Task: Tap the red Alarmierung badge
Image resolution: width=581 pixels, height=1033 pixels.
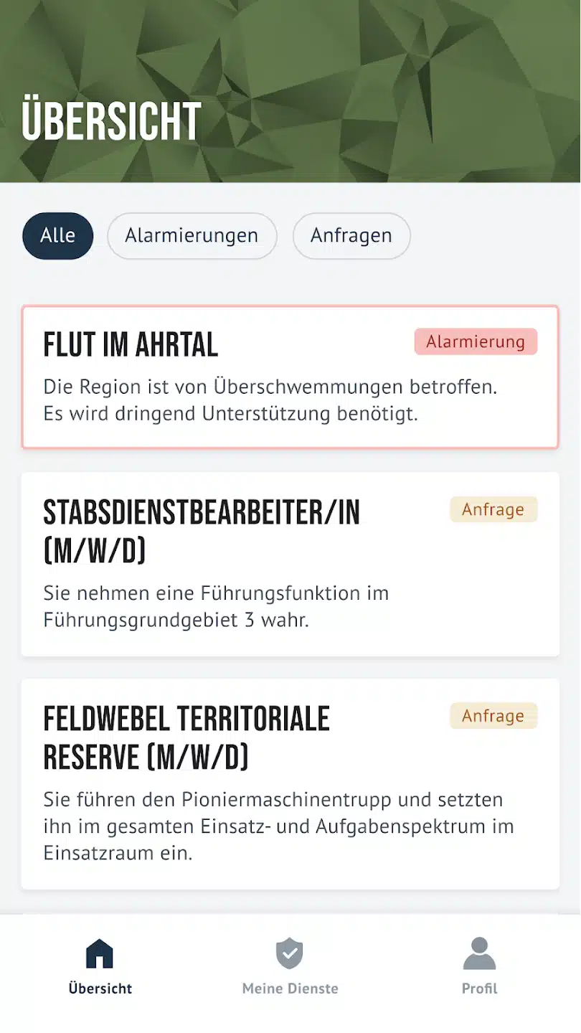Action: 476,342
